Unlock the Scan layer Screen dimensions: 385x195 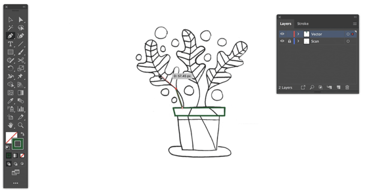pyautogui.click(x=289, y=41)
